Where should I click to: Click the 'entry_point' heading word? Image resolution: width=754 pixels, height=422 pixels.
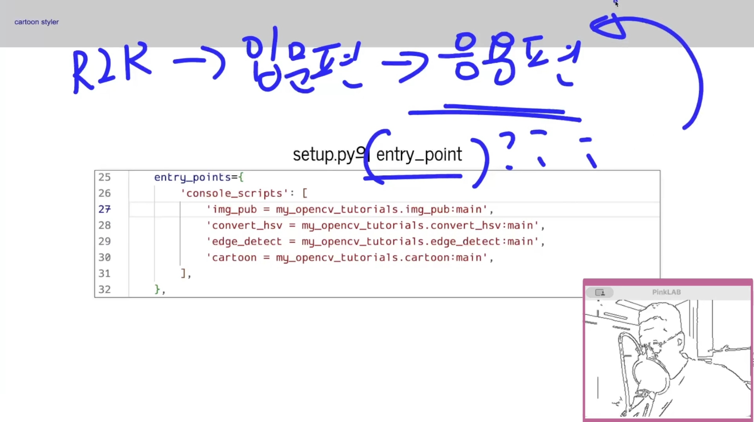point(419,155)
